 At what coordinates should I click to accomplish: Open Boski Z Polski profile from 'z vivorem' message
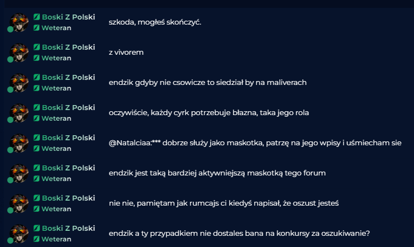(68, 47)
